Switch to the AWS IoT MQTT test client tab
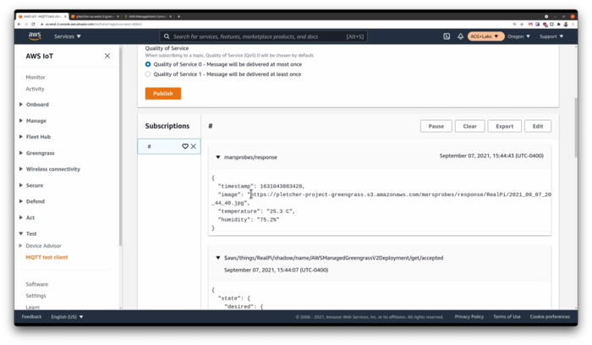 42,17
